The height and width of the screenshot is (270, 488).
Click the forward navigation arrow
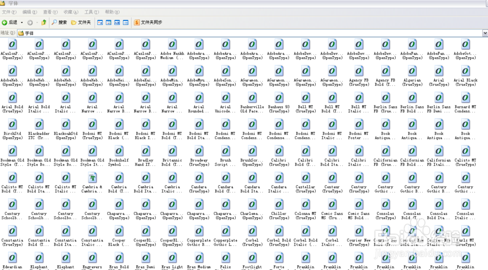coord(30,22)
